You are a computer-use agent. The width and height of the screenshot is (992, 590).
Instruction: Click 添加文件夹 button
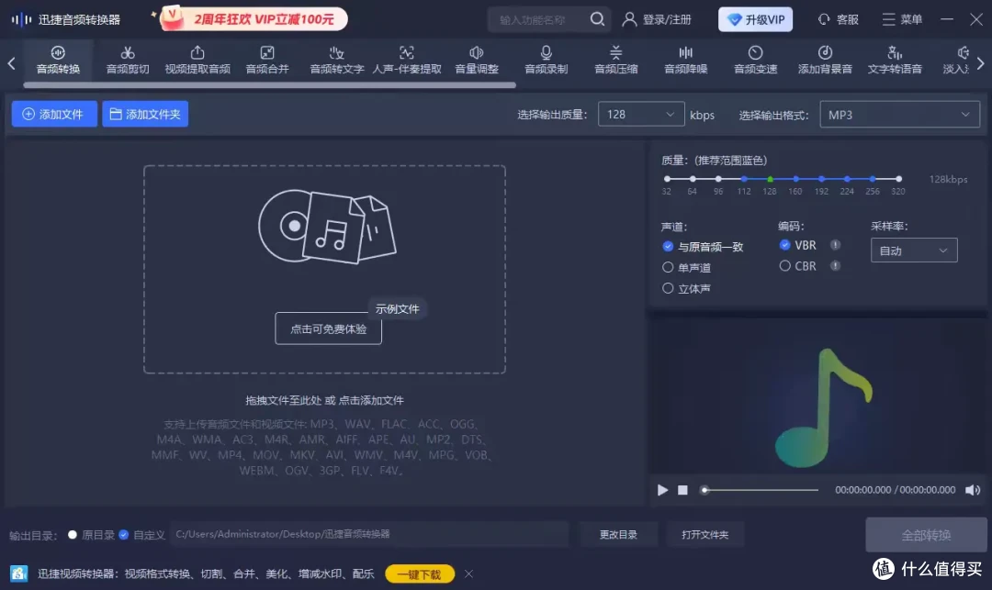pos(145,115)
